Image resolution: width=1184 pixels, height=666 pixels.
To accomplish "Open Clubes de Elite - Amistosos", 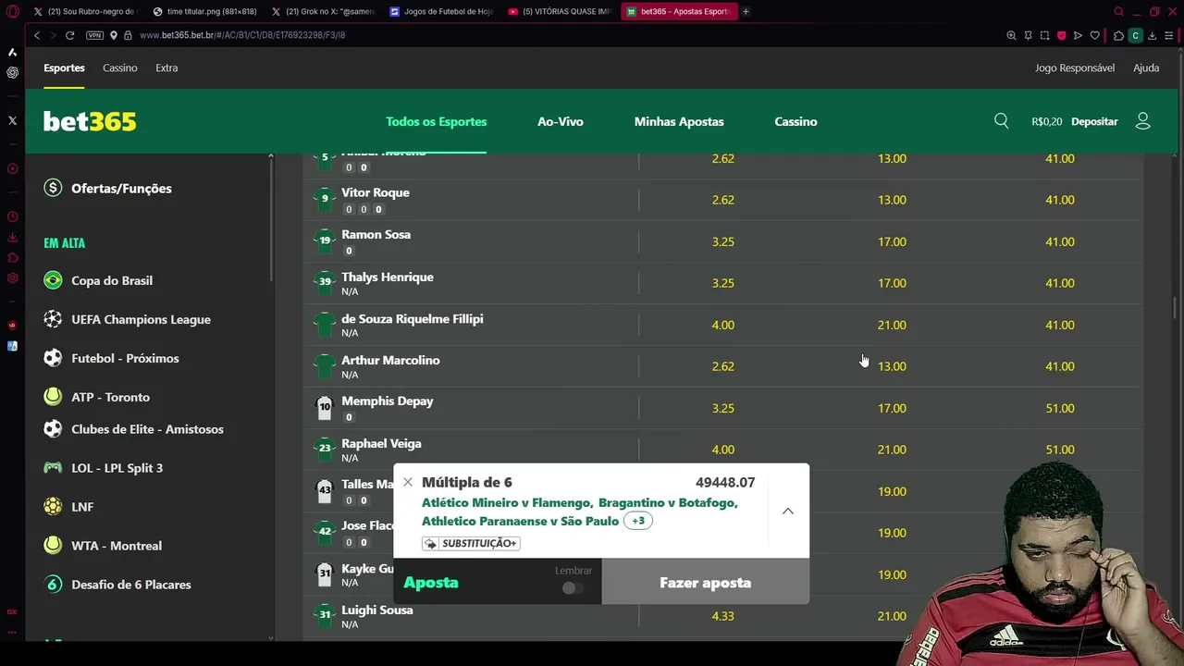I will click(147, 429).
